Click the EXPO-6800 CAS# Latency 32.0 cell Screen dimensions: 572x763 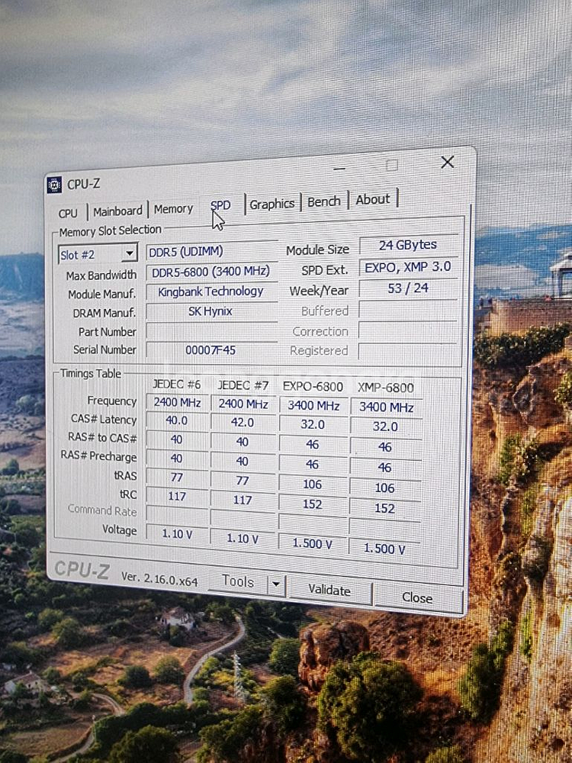click(x=313, y=425)
